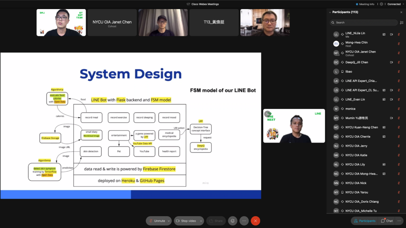Click the muted microphone icon for NYCU OIA Katie
The width and height of the screenshot is (406, 228).
[x=399, y=155]
